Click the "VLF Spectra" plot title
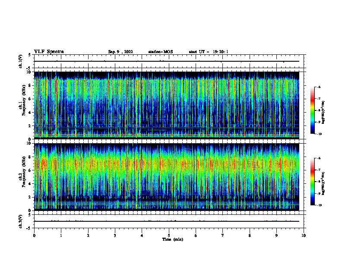Viewport: 342px width, 264px height. coord(49,52)
